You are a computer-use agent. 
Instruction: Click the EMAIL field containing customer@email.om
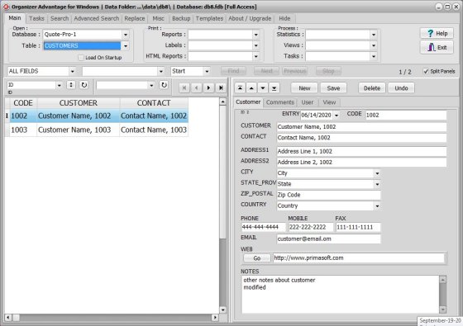[x=328, y=239]
